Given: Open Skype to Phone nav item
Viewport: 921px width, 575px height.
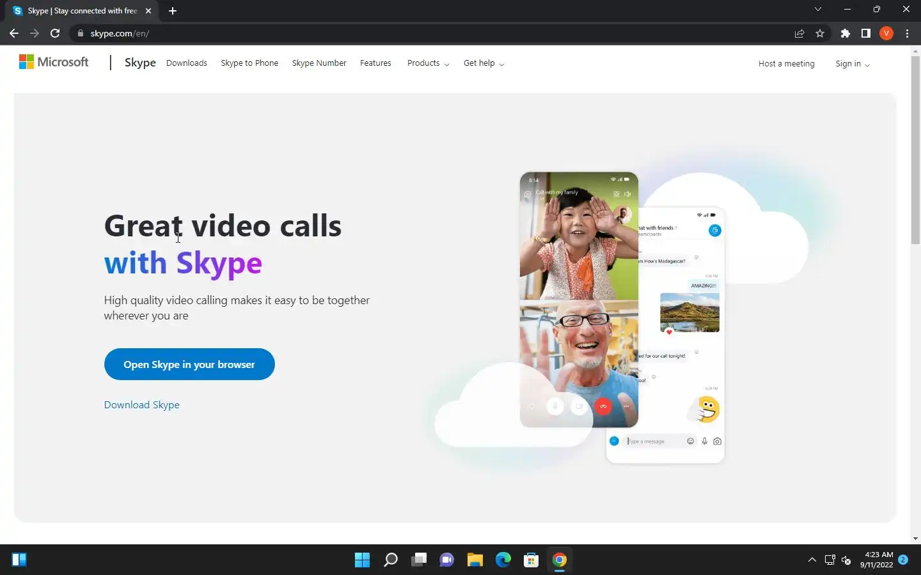Looking at the screenshot, I should (249, 63).
